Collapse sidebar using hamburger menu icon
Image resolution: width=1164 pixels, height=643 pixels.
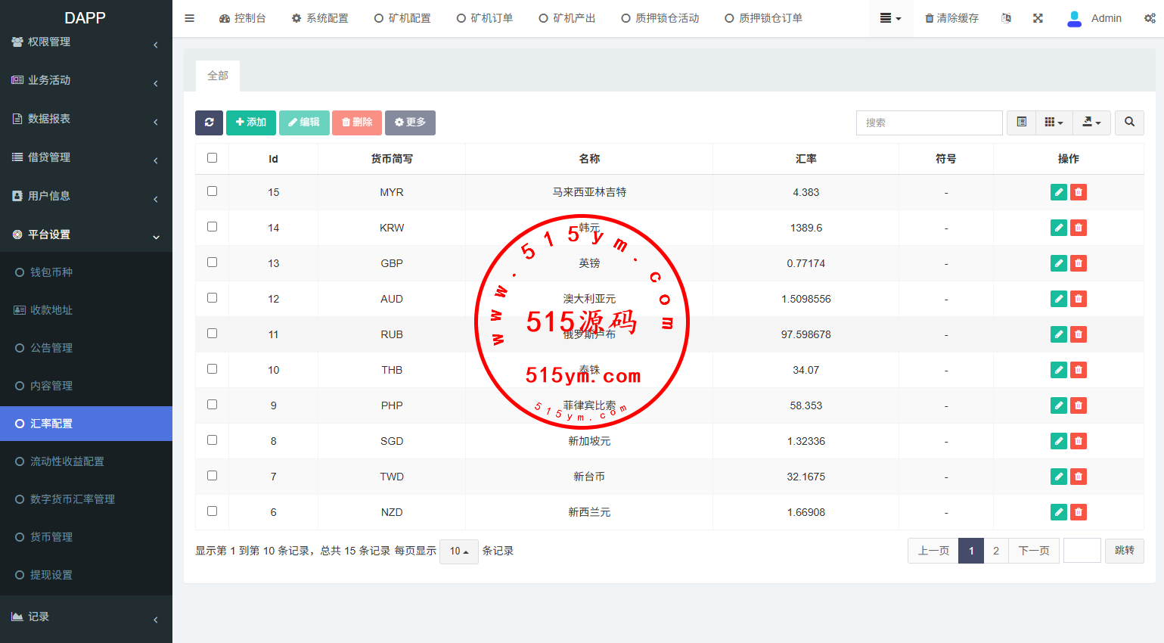point(190,18)
